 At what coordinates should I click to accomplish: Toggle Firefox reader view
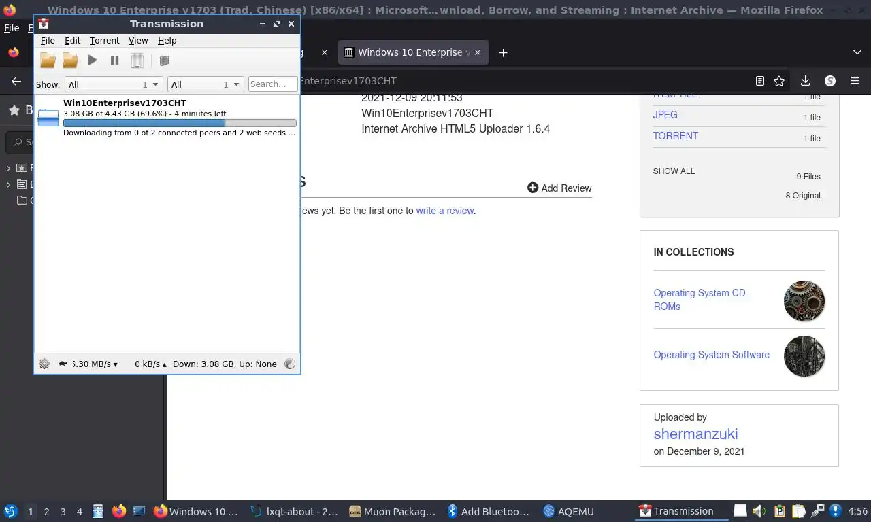point(759,81)
